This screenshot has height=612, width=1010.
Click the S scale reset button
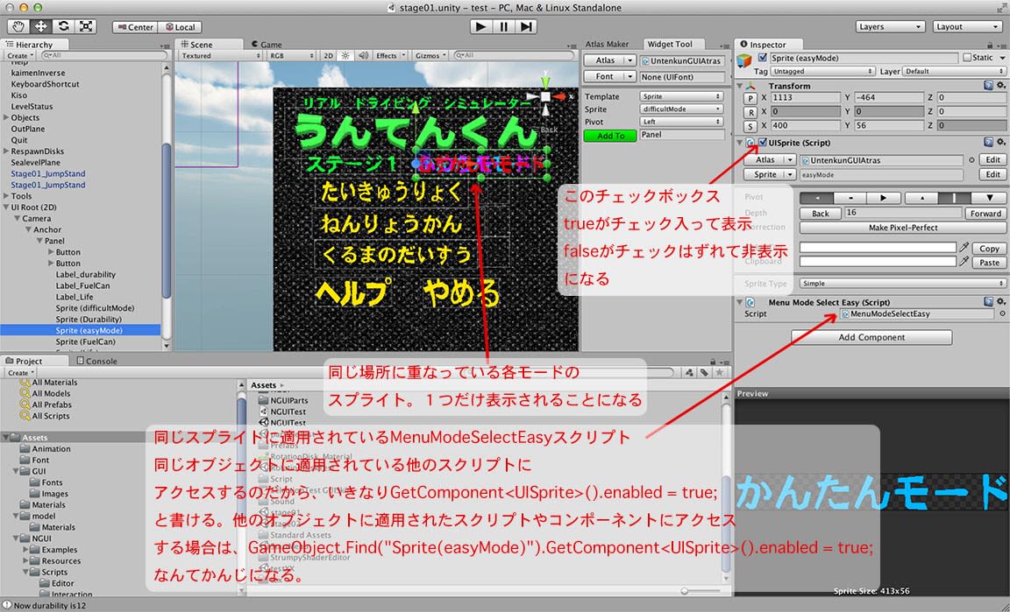(x=750, y=126)
